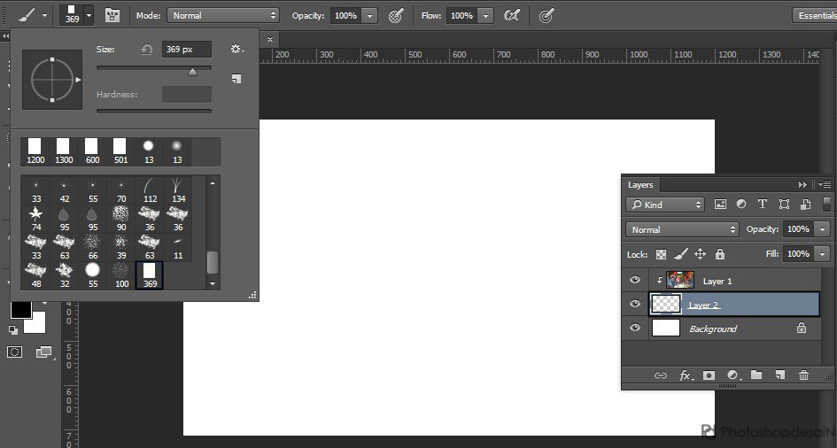Switch to the Layers tab
Screen dimensions: 837x448
[640, 185]
